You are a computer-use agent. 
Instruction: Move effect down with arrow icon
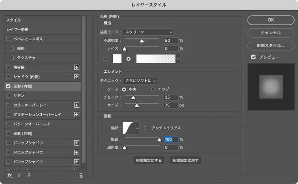(29, 175)
